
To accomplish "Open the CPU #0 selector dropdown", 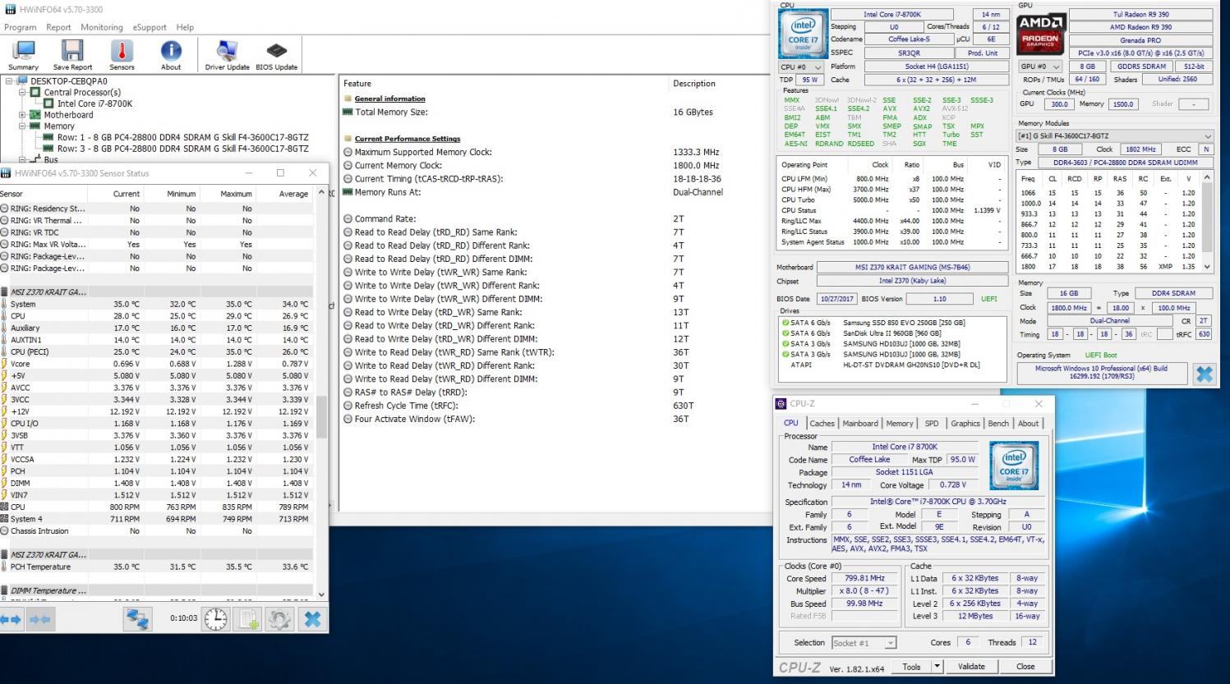I will point(802,67).
